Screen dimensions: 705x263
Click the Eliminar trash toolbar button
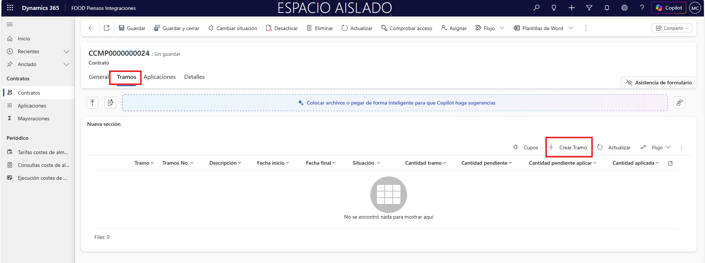tap(320, 28)
